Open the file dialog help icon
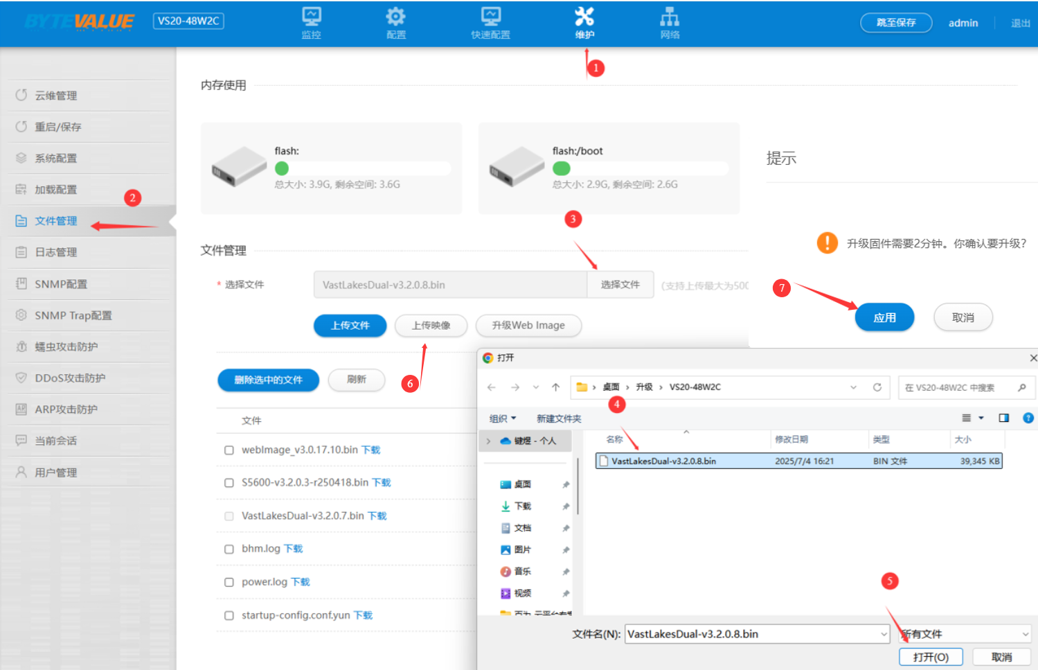The height and width of the screenshot is (670, 1038). [x=1028, y=418]
